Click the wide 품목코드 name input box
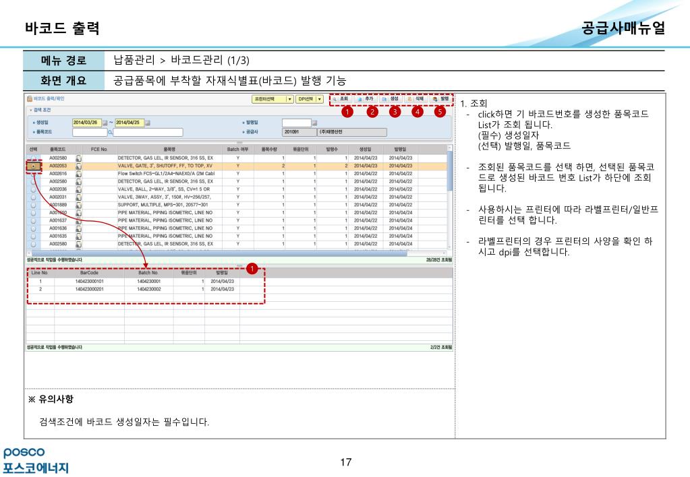 [148, 132]
